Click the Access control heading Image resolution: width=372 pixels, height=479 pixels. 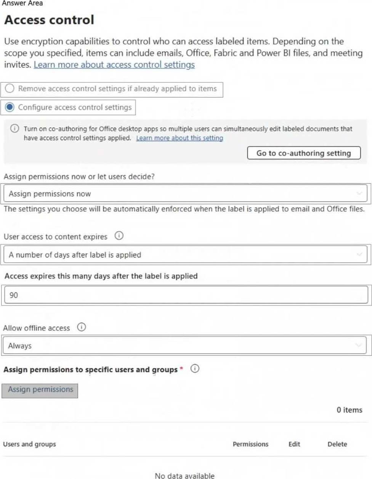point(49,20)
